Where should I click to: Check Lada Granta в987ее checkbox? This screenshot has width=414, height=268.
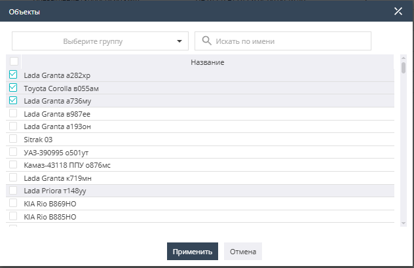point(13,113)
